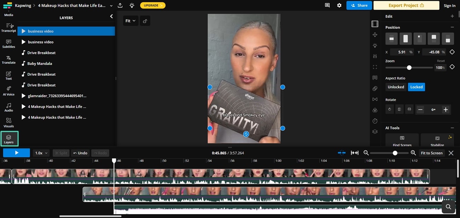460x218 pixels.
Task: Collapse the AI Tools section
Action: (452, 128)
